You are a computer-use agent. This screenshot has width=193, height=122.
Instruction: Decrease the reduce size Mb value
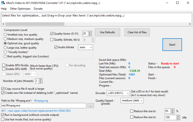pos(178,119)
